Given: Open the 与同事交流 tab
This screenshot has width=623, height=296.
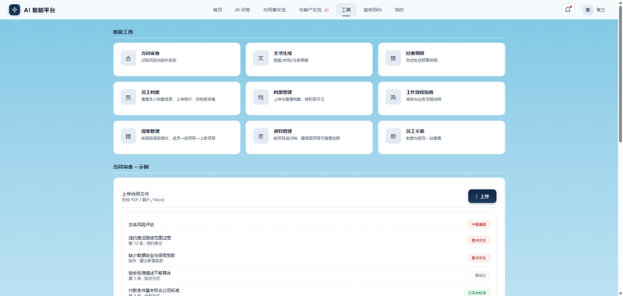Looking at the screenshot, I should pos(274,10).
